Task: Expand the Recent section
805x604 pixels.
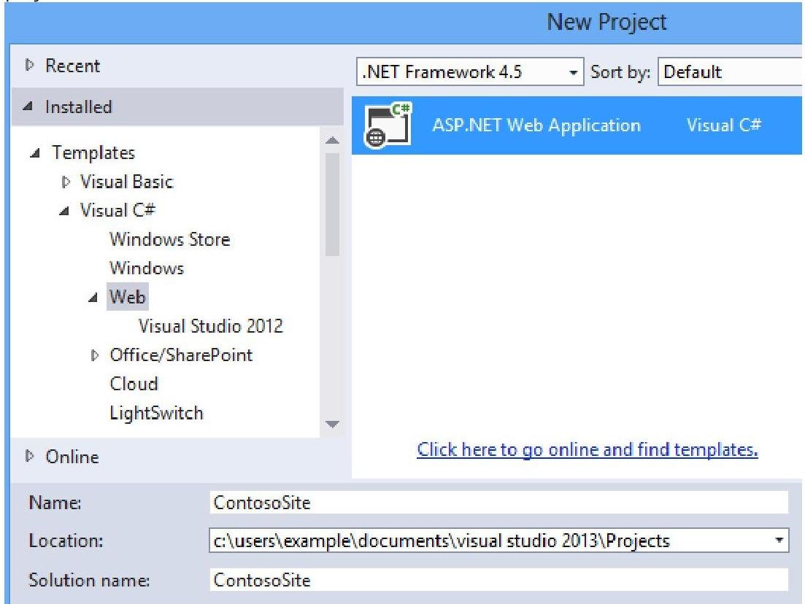Action: 30,66
